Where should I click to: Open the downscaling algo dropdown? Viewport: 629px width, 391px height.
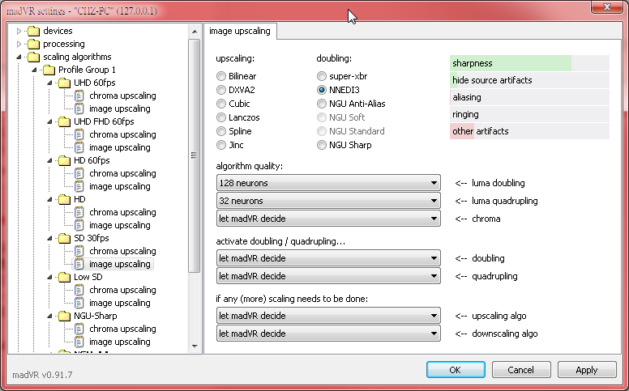click(x=328, y=334)
